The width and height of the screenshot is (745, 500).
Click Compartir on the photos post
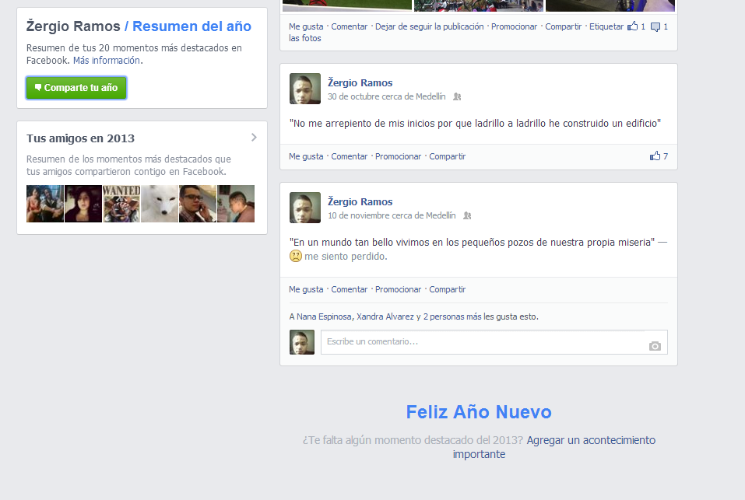tap(563, 26)
